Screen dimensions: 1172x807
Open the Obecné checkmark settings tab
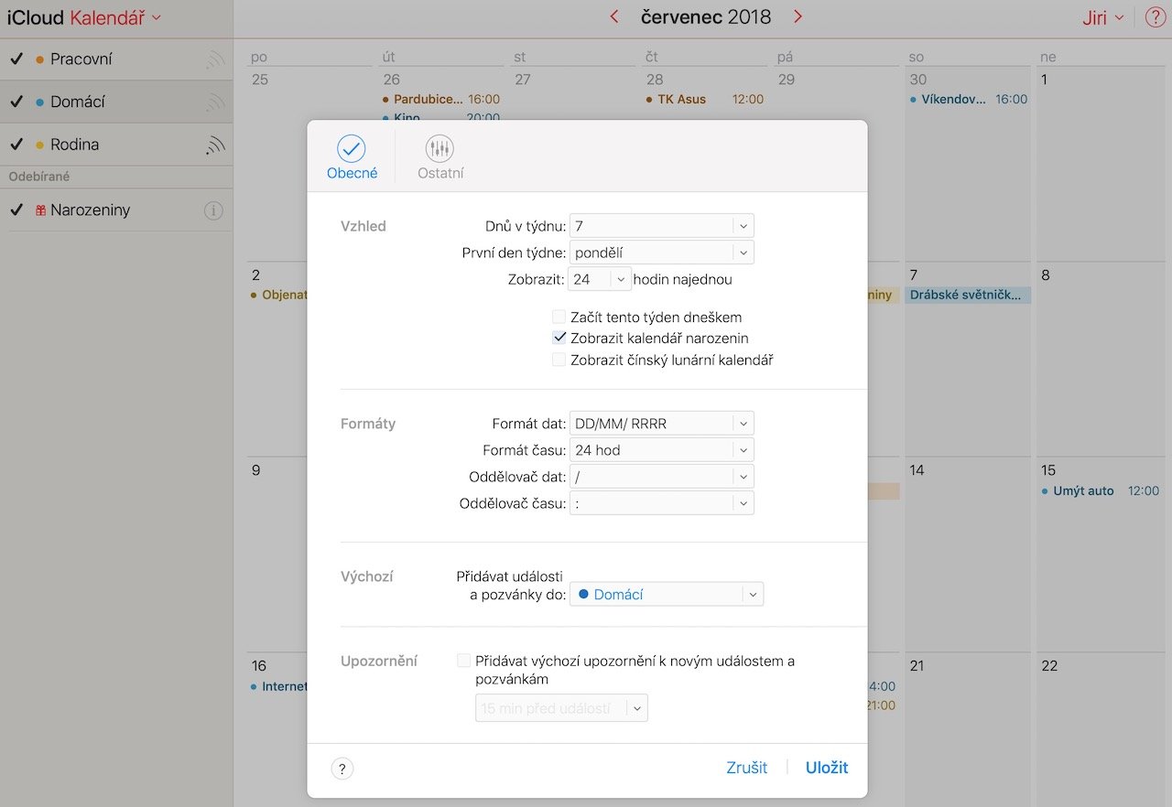click(x=352, y=156)
